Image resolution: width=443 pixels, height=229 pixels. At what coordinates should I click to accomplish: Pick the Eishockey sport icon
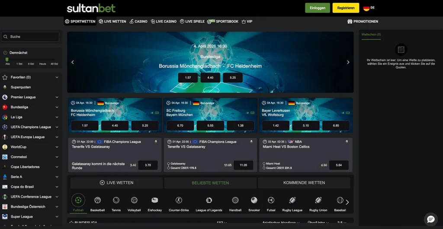[154, 201]
